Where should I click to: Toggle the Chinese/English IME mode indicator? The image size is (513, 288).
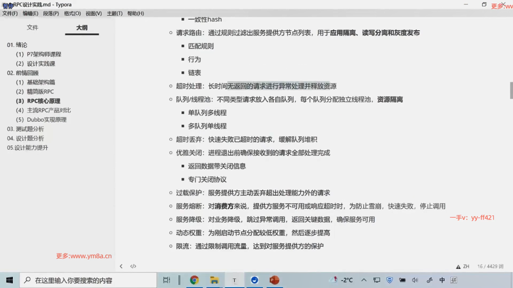pyautogui.click(x=442, y=280)
